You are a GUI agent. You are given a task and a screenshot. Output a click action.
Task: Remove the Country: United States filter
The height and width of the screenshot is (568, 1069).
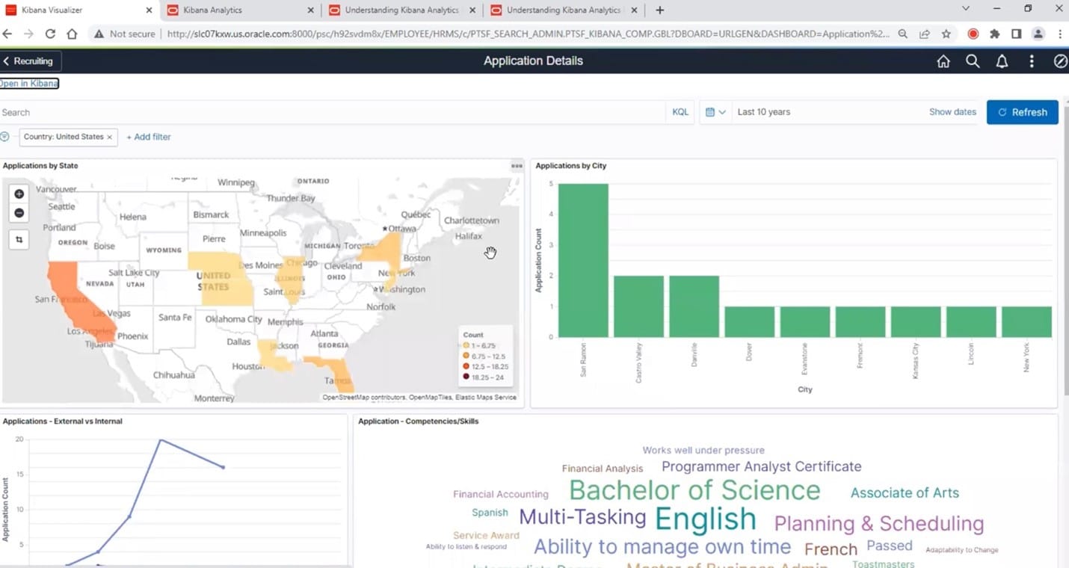click(109, 137)
